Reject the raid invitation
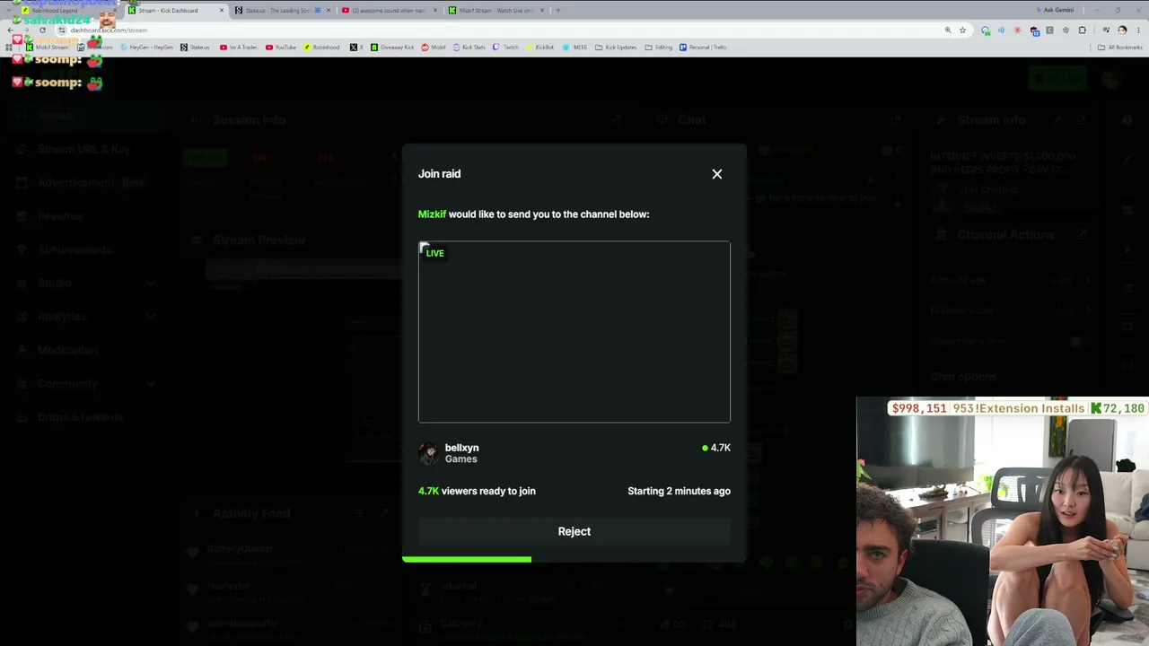The height and width of the screenshot is (646, 1149). pos(574,531)
